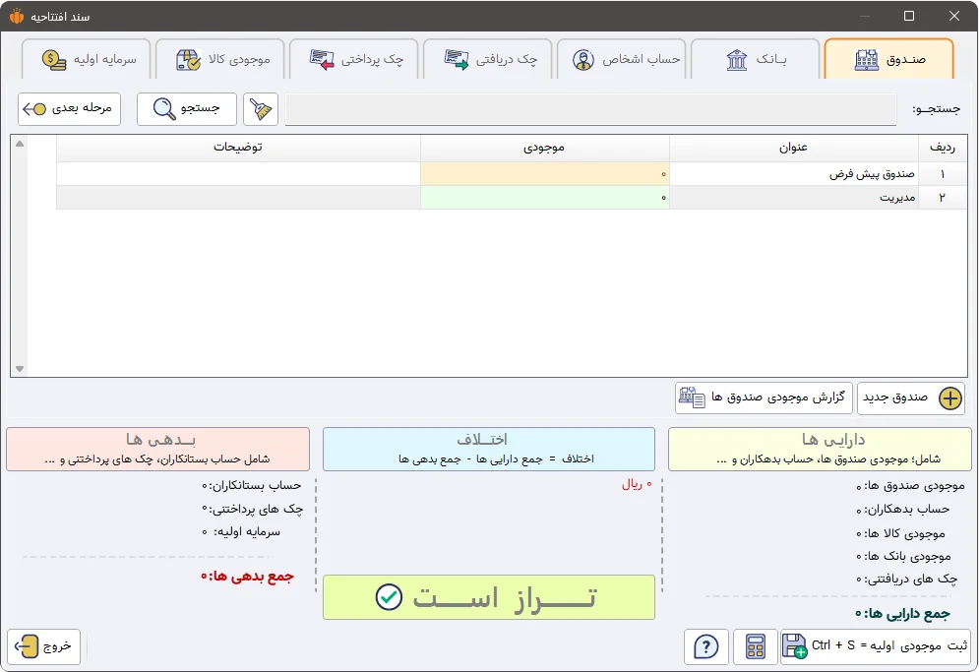Focus the جستجو search input field
This screenshot has height=672, width=979.
coord(590,110)
